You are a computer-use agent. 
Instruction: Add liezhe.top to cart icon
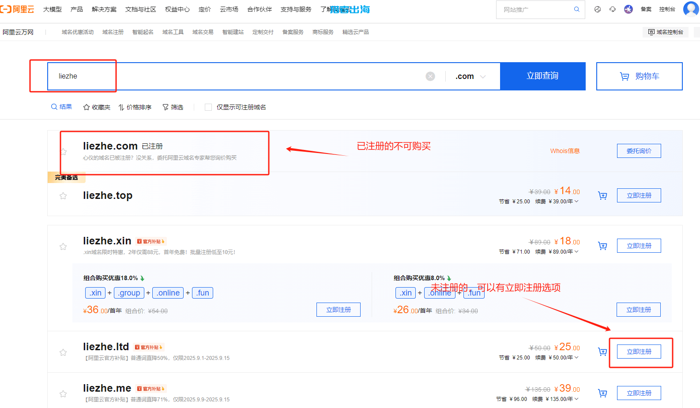602,195
